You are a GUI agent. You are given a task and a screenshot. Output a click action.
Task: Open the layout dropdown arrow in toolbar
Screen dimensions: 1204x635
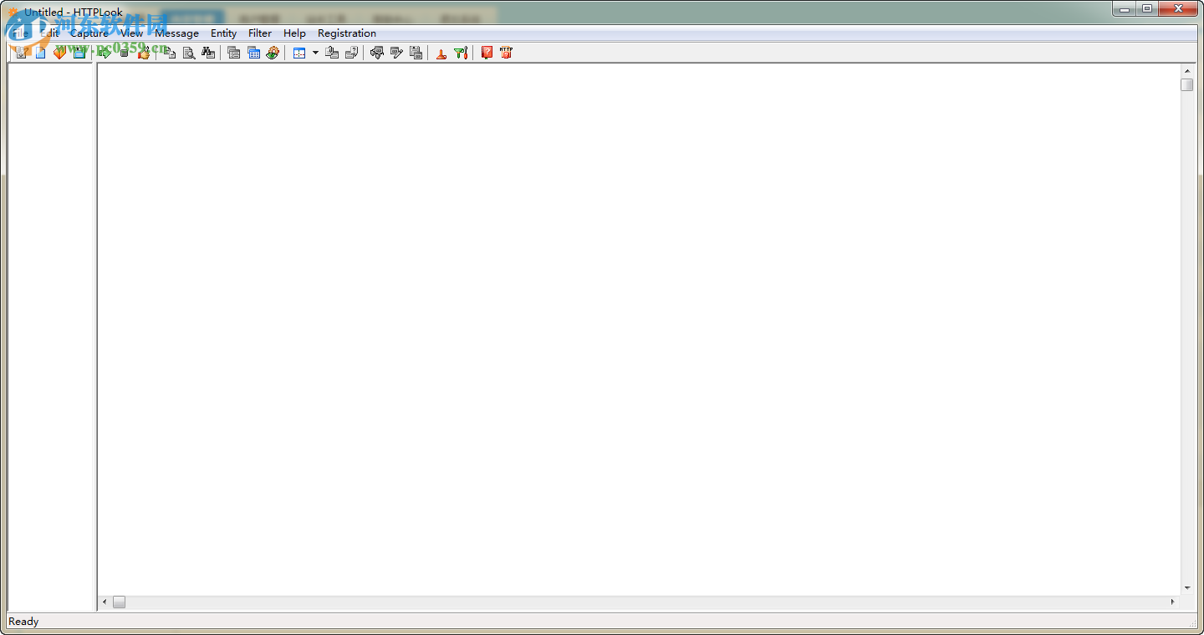coord(315,53)
